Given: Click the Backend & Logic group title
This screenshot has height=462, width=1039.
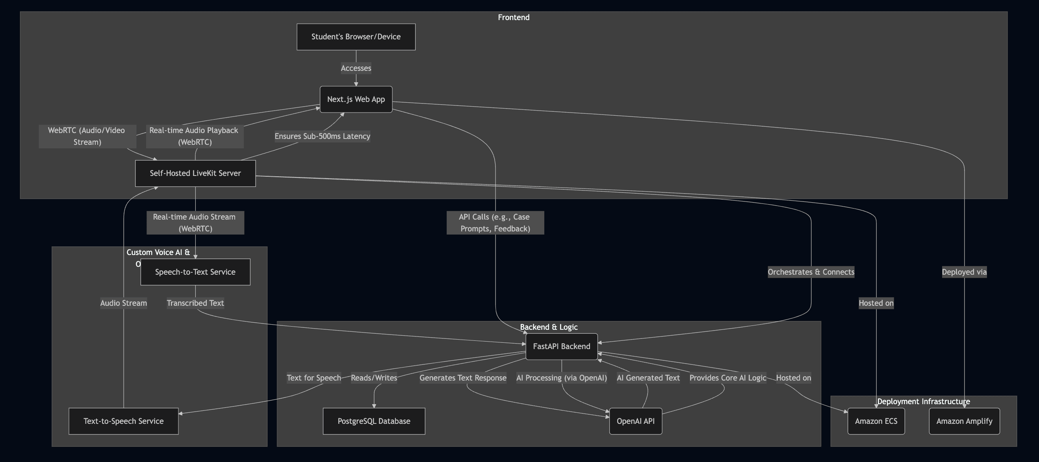Looking at the screenshot, I should 549,327.
